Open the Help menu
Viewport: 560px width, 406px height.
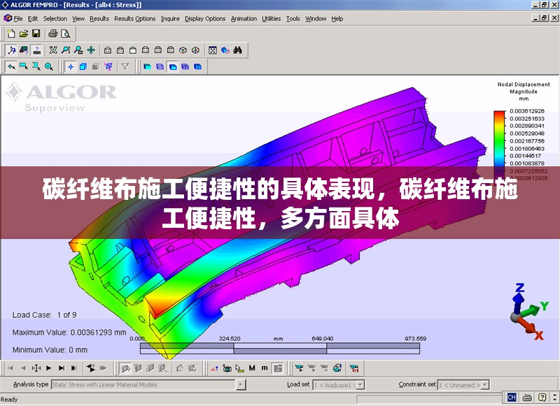pyautogui.click(x=337, y=19)
